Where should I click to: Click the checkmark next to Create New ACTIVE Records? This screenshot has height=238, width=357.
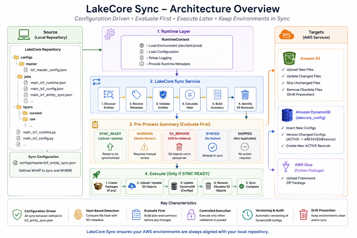click(x=282, y=146)
